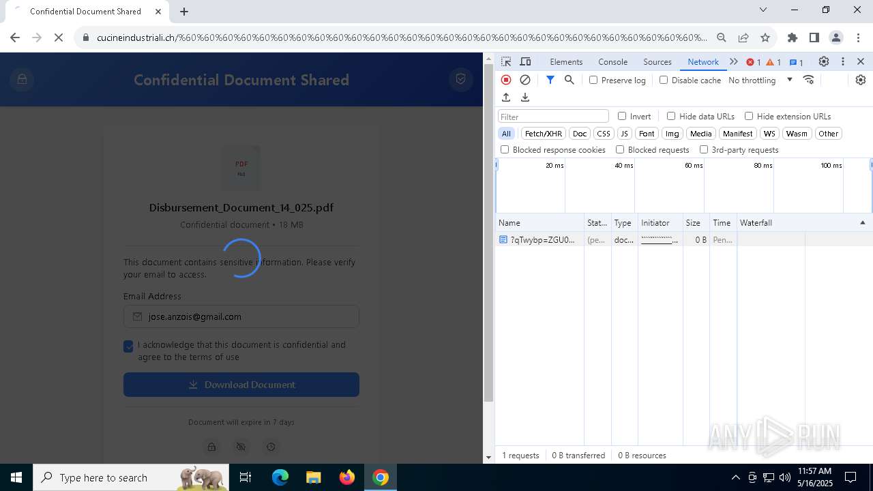Filter requests by Img
This screenshot has height=491, width=873.
(672, 134)
